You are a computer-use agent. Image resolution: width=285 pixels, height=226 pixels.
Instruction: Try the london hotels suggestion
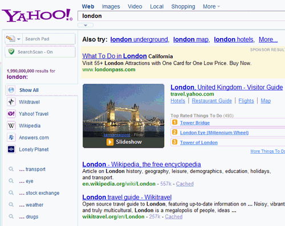click(234, 39)
